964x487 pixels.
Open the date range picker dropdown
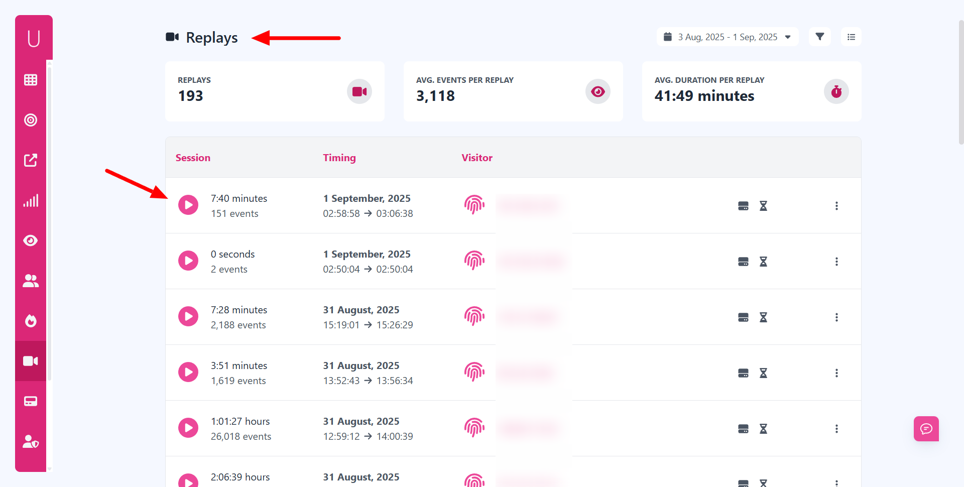click(x=727, y=36)
